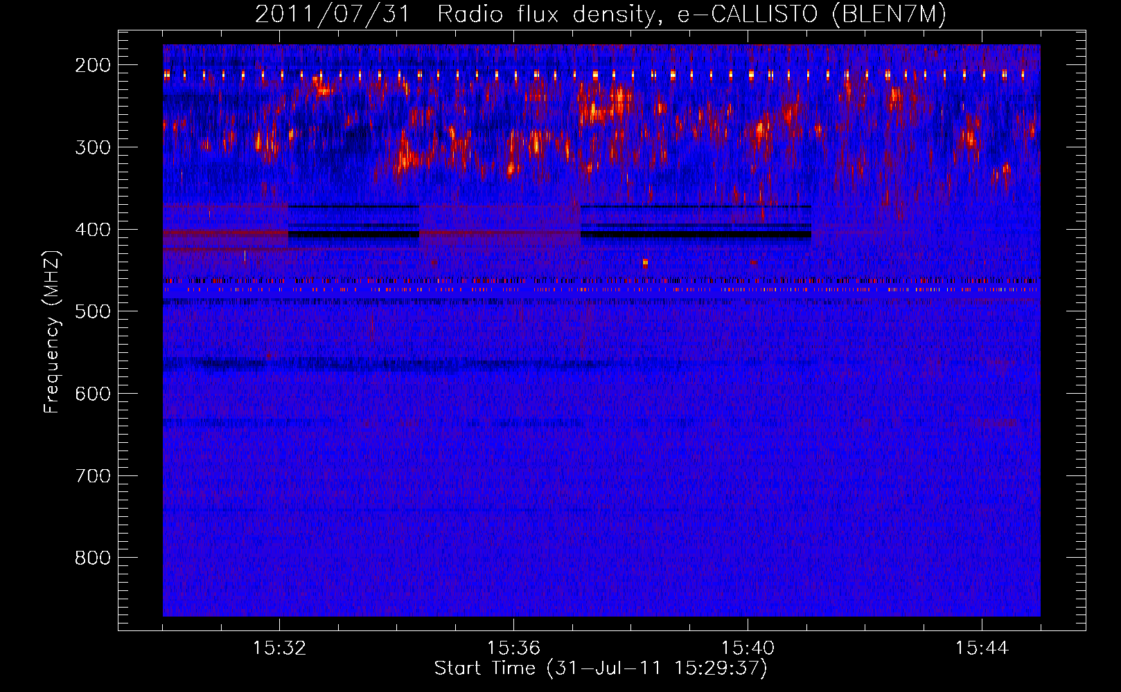
Task: Click the 15:32 time tick label
Action: 279,648
